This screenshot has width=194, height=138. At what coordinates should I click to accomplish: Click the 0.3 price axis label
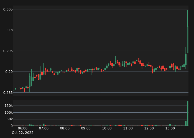(10, 30)
